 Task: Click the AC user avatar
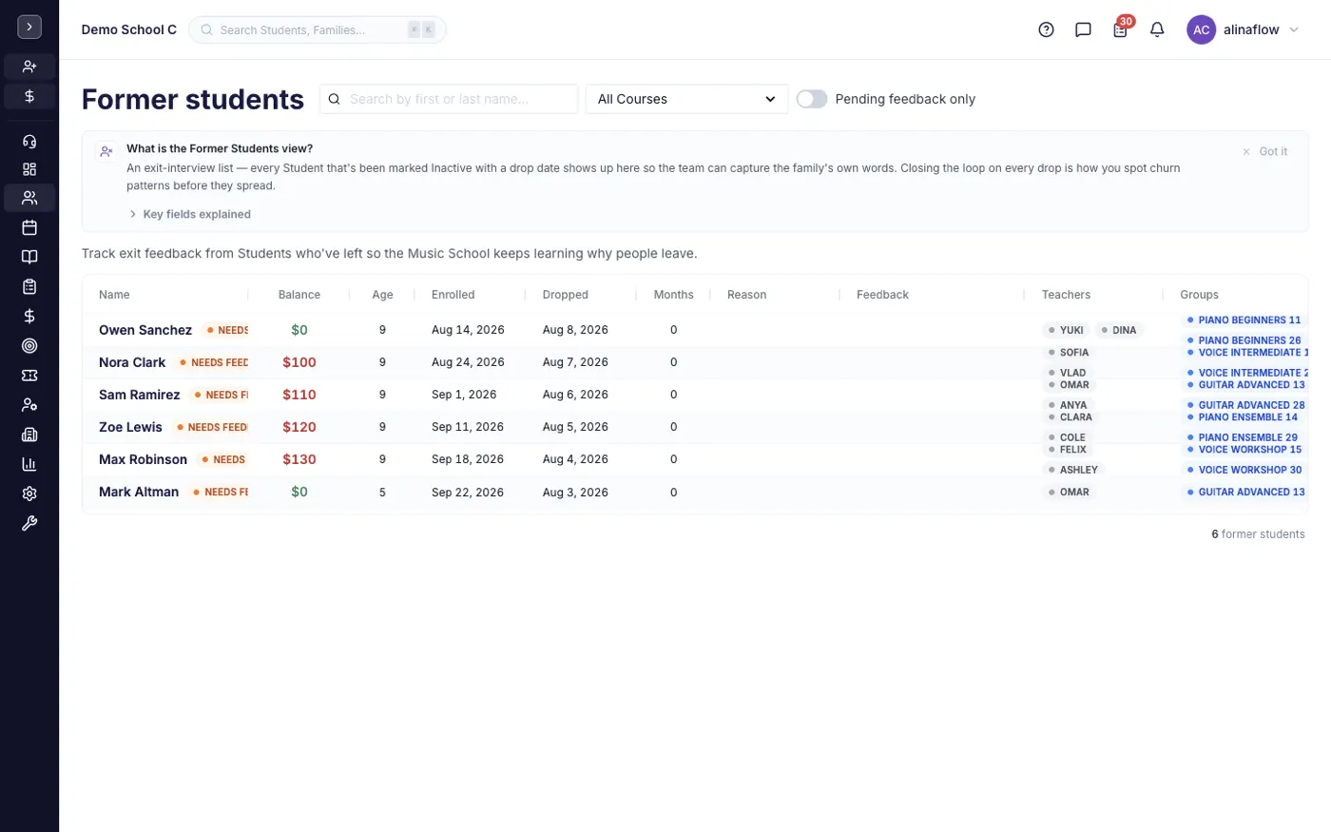click(x=1202, y=29)
